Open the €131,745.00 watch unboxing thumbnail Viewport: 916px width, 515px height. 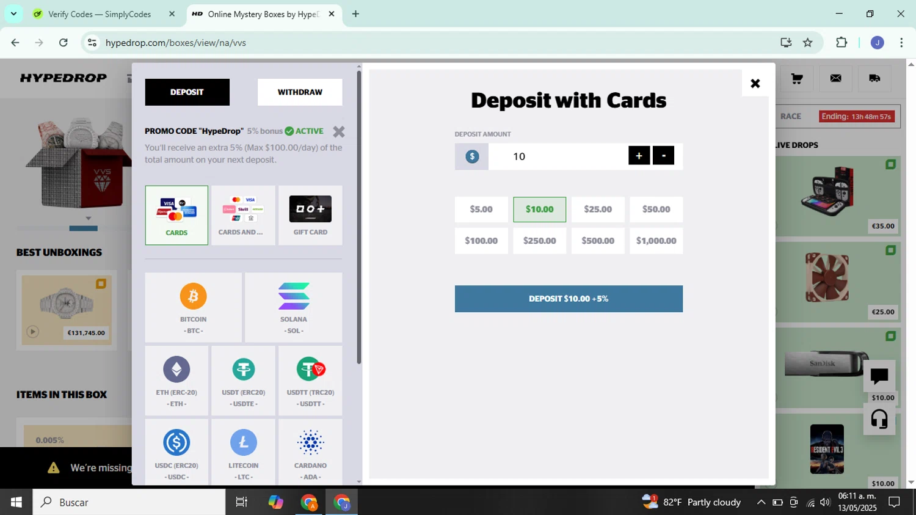tap(67, 310)
